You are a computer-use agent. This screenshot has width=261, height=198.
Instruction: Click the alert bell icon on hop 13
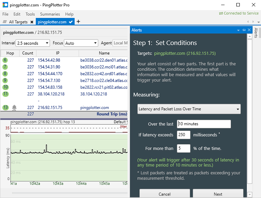point(14,108)
